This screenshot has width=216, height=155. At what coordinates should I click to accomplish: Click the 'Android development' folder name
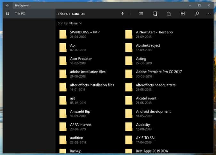(153, 111)
